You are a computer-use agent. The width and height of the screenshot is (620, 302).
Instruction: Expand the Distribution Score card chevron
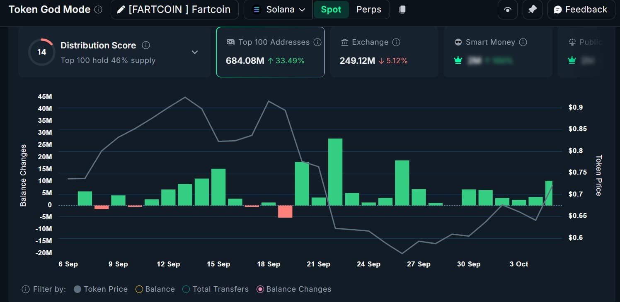pyautogui.click(x=195, y=52)
